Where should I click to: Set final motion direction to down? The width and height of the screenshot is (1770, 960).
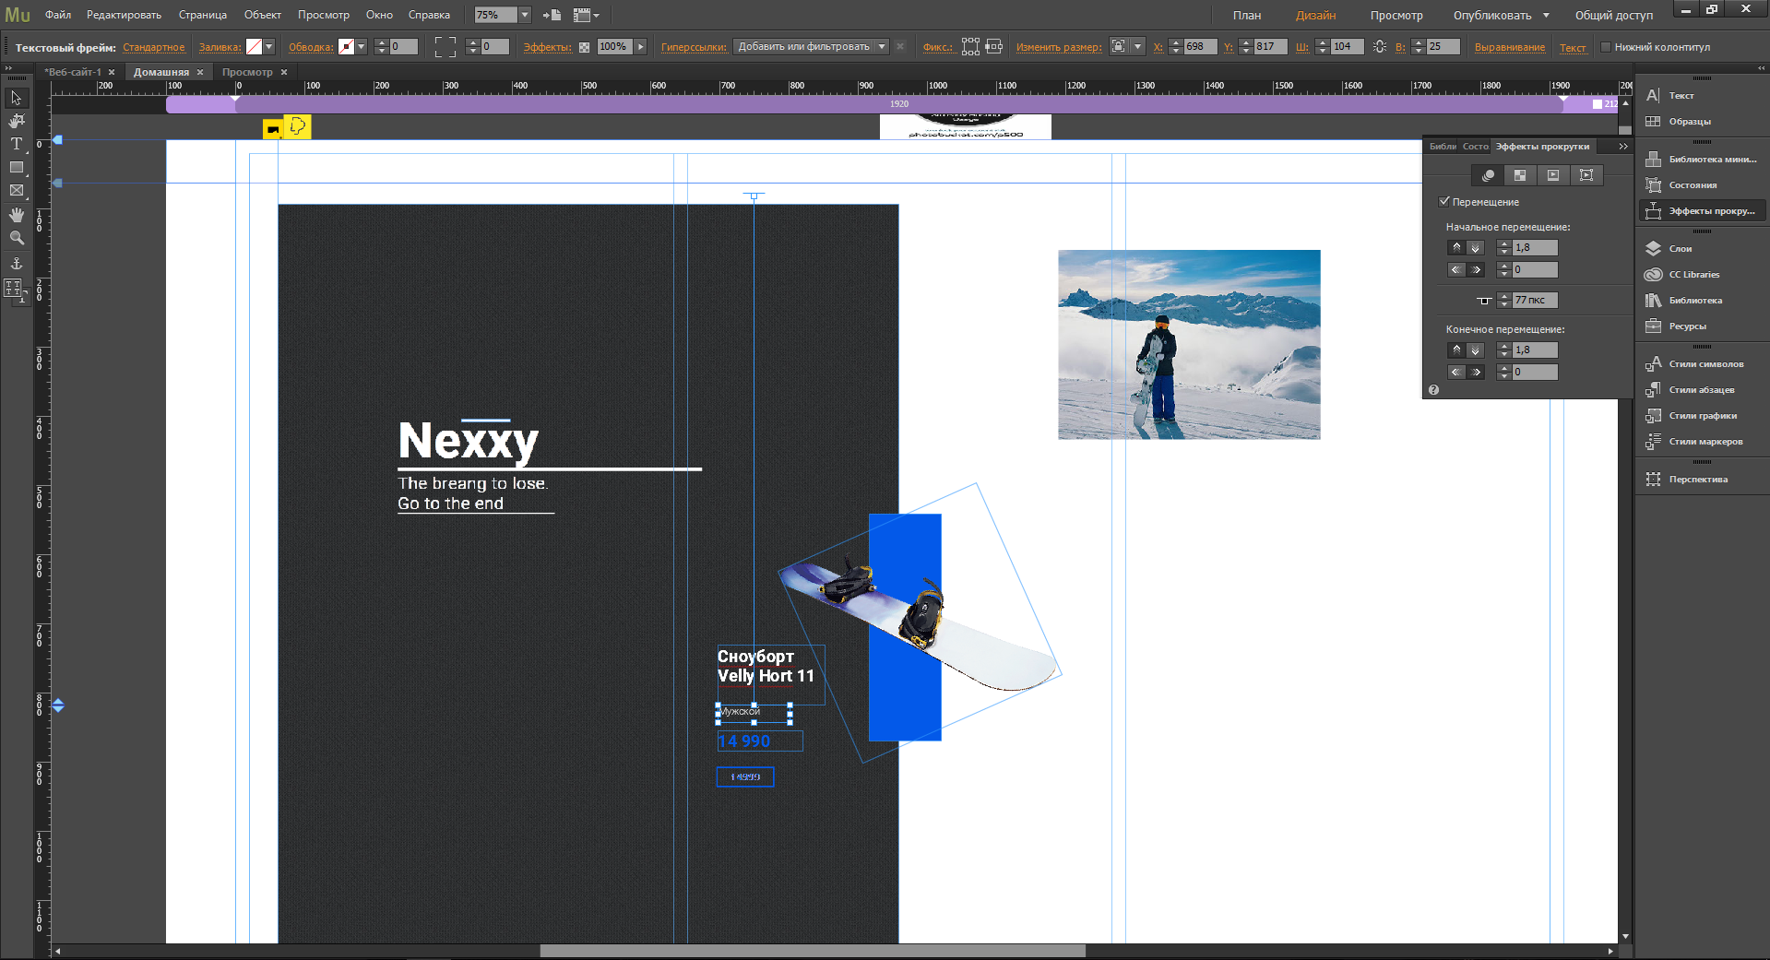click(1476, 350)
